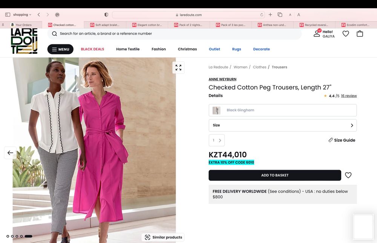
Task: Click the ADD TO BASKET button
Action: point(275,175)
